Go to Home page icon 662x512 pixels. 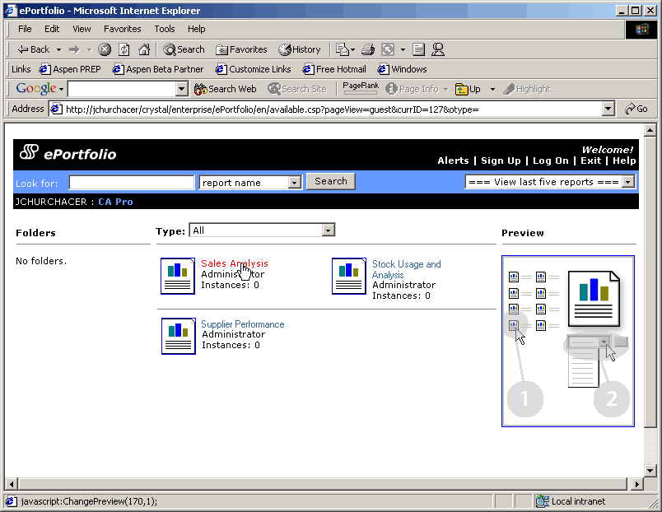pyautogui.click(x=144, y=49)
